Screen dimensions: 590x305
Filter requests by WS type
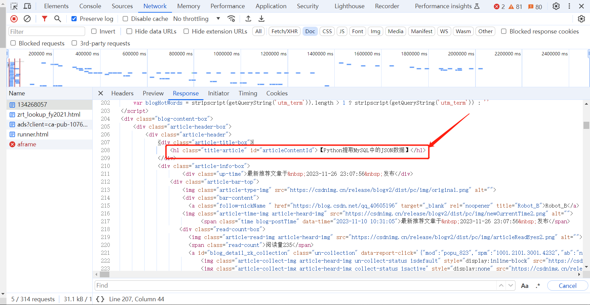pos(444,31)
